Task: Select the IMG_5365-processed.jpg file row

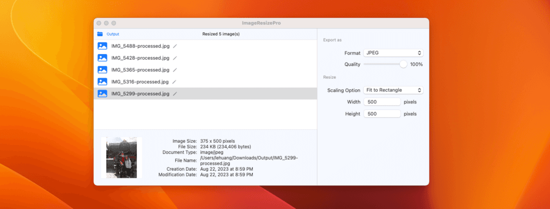Action: [205, 70]
